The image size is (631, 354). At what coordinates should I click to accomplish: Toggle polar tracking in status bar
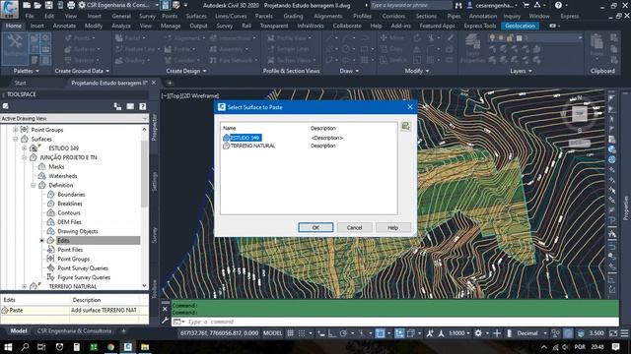[x=343, y=333]
